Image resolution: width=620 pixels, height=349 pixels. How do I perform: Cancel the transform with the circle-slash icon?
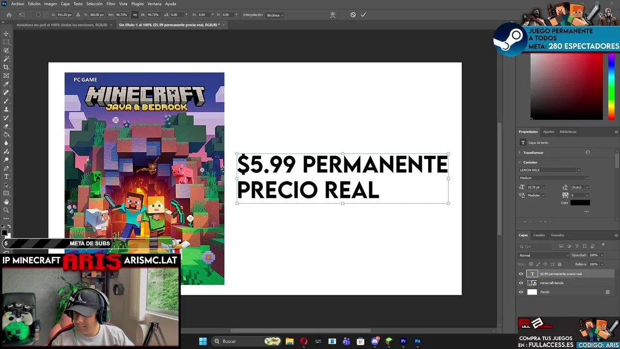tap(353, 15)
